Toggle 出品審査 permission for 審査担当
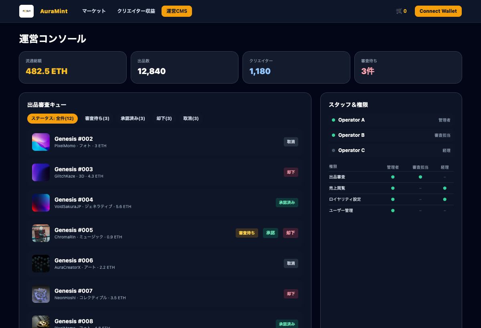This screenshot has height=328, width=481. [x=420, y=177]
